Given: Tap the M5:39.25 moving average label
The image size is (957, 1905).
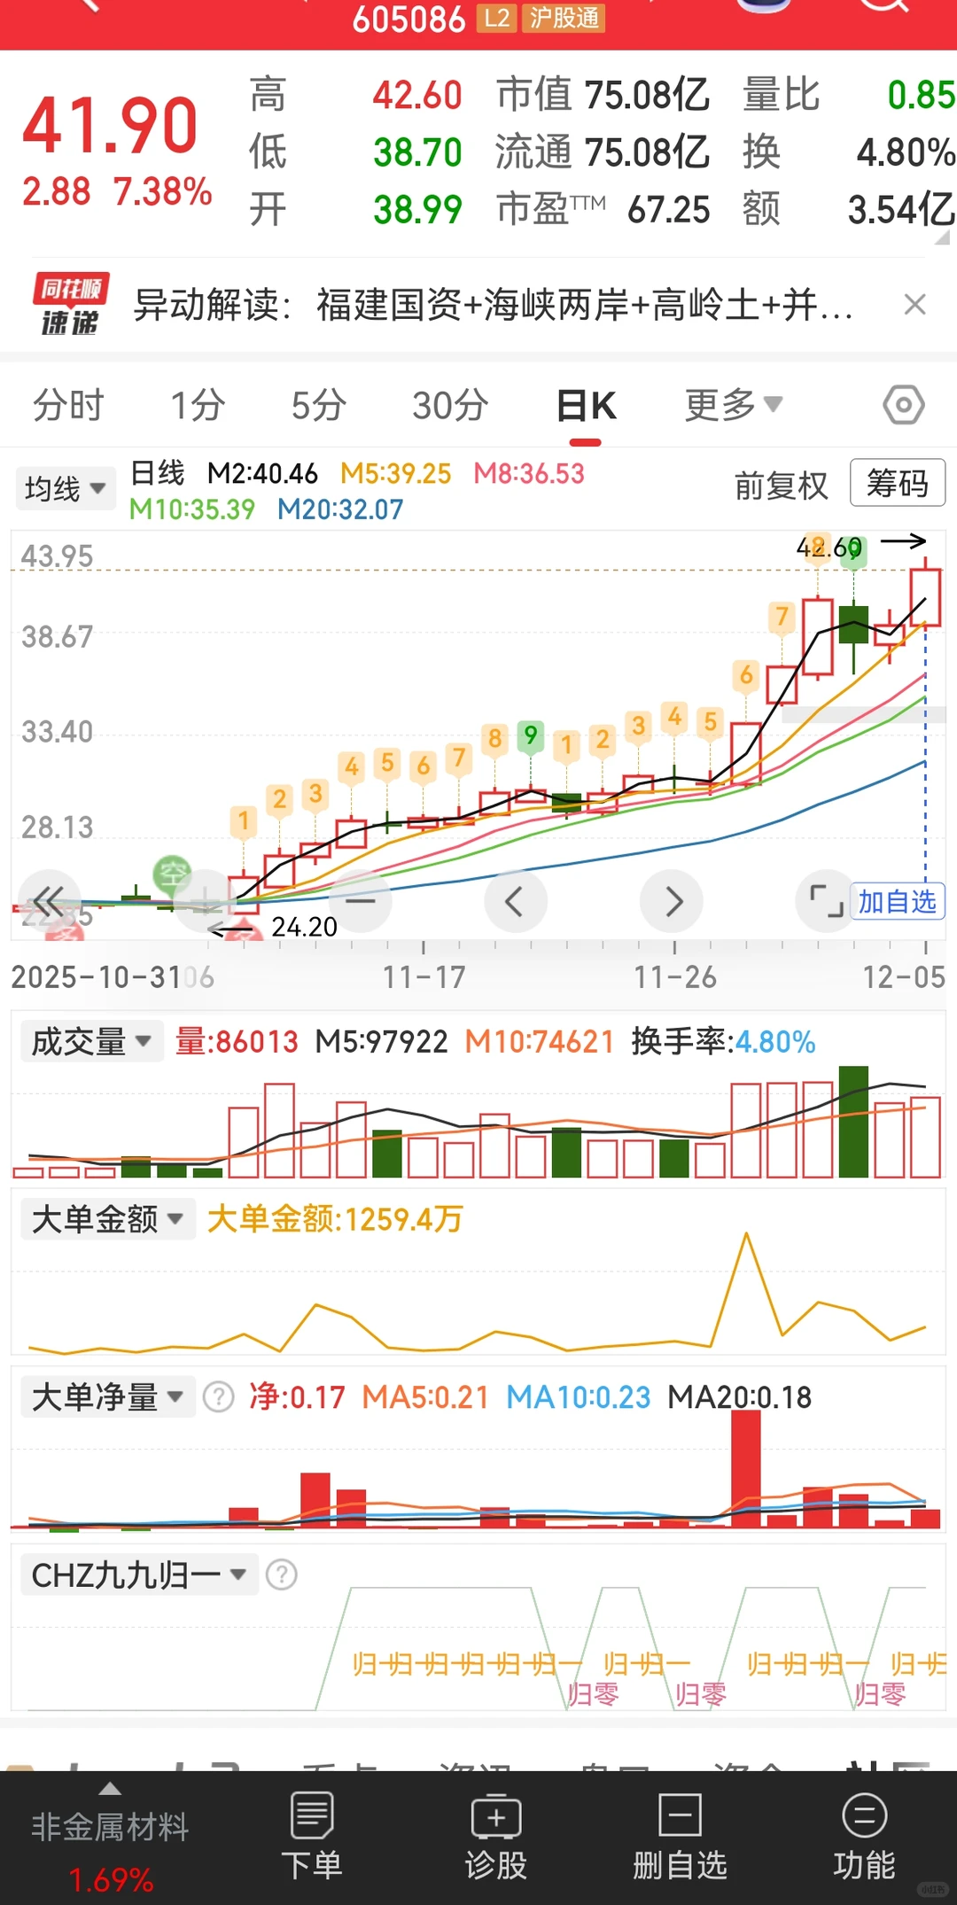Looking at the screenshot, I should 396,473.
